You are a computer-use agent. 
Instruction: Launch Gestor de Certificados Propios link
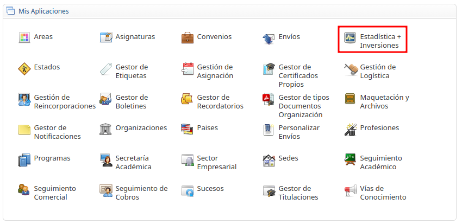click(298, 76)
